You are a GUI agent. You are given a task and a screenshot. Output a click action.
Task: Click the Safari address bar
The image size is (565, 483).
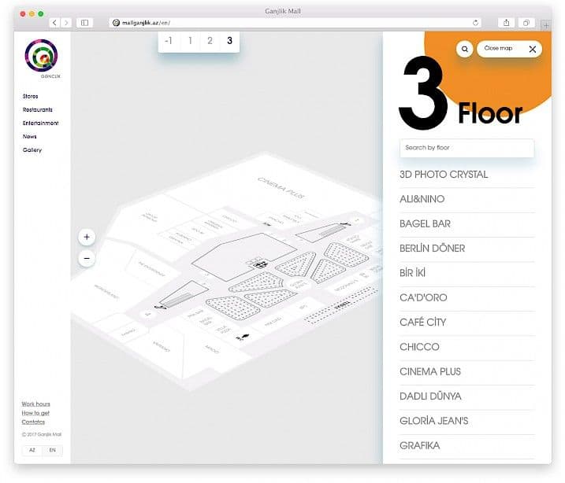click(x=295, y=23)
